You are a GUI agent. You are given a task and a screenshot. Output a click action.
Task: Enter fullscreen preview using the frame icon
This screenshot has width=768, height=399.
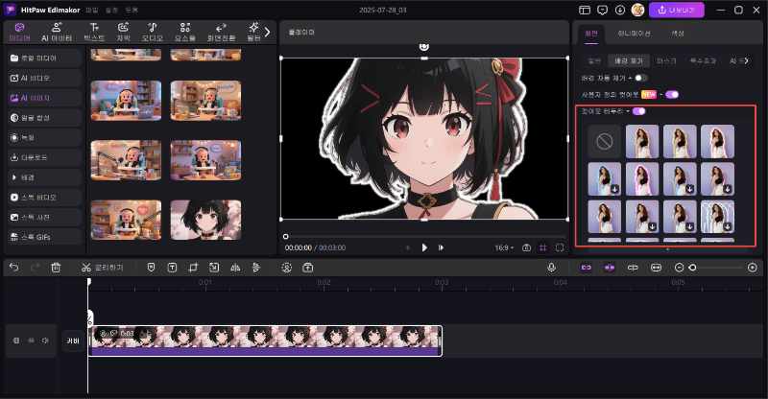(560, 247)
